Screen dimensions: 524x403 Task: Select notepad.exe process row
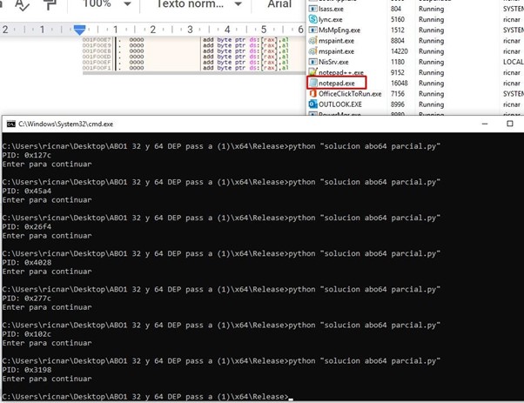pyautogui.click(x=415, y=83)
